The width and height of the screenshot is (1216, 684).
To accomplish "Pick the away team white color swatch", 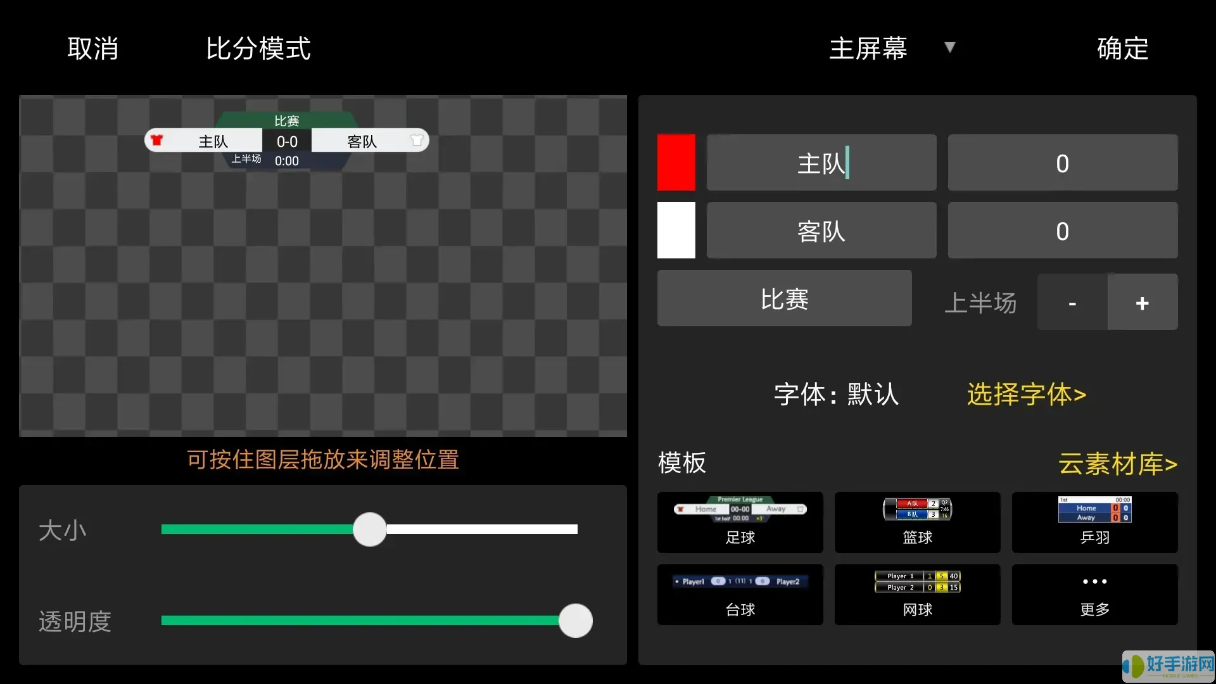I will pos(676,230).
